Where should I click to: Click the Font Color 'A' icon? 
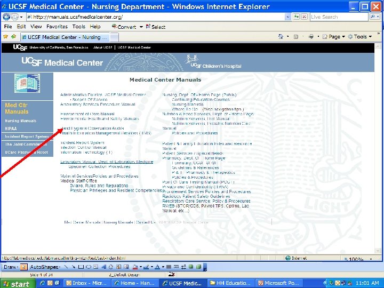tap(157, 267)
